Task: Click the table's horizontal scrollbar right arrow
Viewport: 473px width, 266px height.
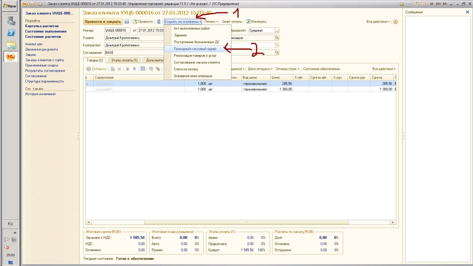Action: tap(393, 222)
